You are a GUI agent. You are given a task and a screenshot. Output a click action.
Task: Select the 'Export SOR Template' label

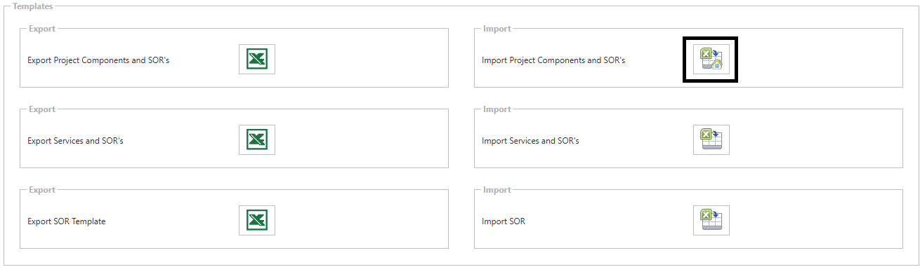point(66,221)
